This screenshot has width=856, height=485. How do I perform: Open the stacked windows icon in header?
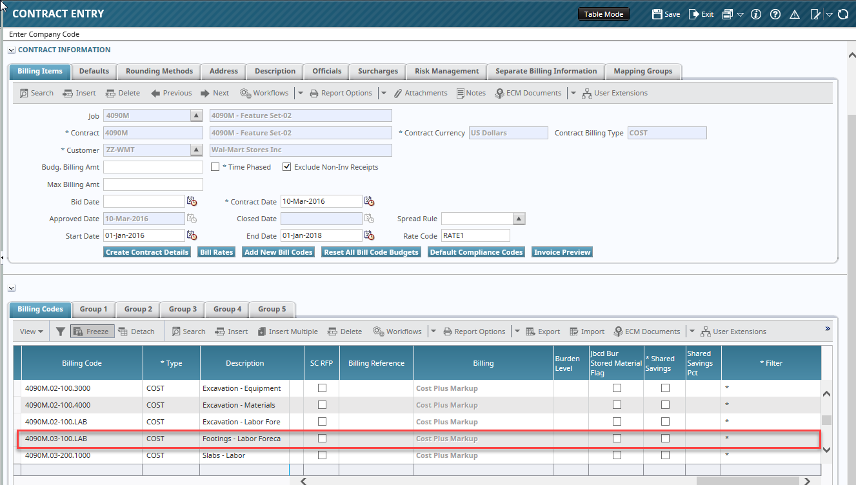point(728,14)
